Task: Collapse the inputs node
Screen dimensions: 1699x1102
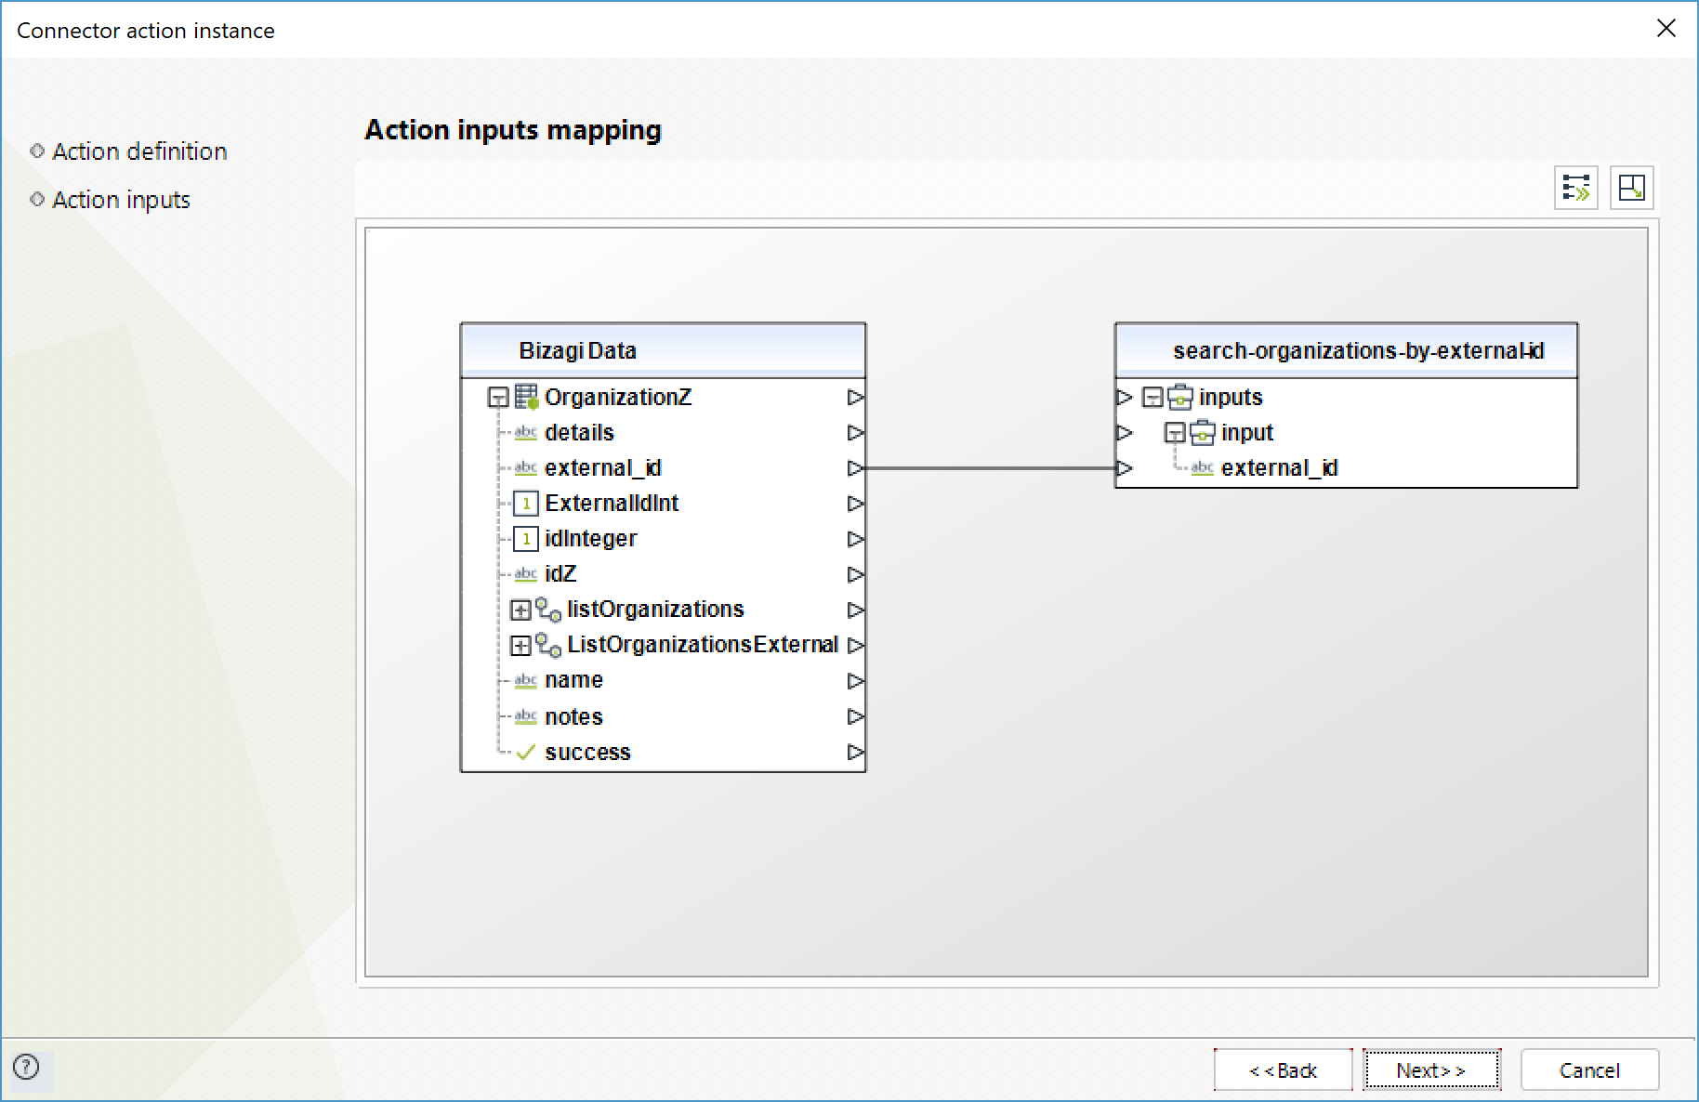Action: tap(1152, 398)
